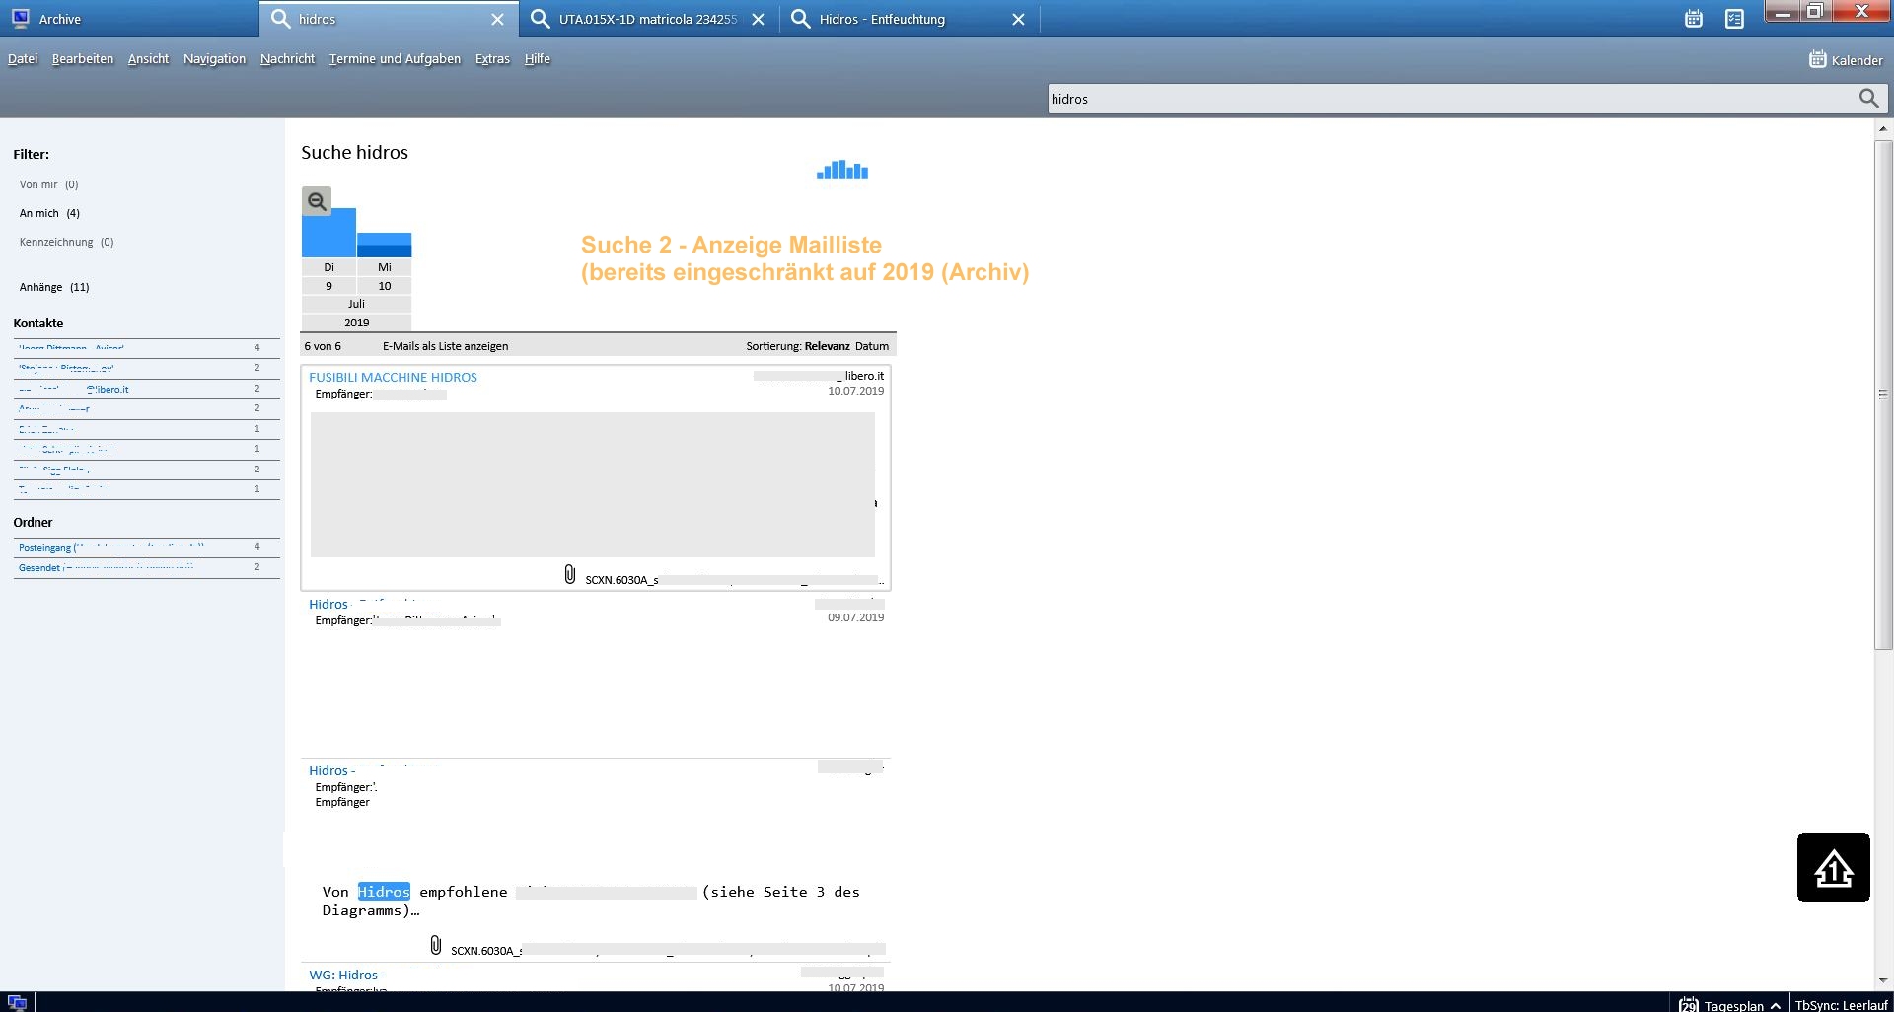Click the TbSync: Leerlauf status

[x=1841, y=1005]
